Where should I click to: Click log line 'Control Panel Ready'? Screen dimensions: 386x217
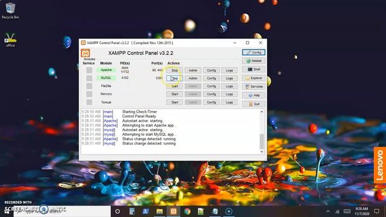click(139, 116)
